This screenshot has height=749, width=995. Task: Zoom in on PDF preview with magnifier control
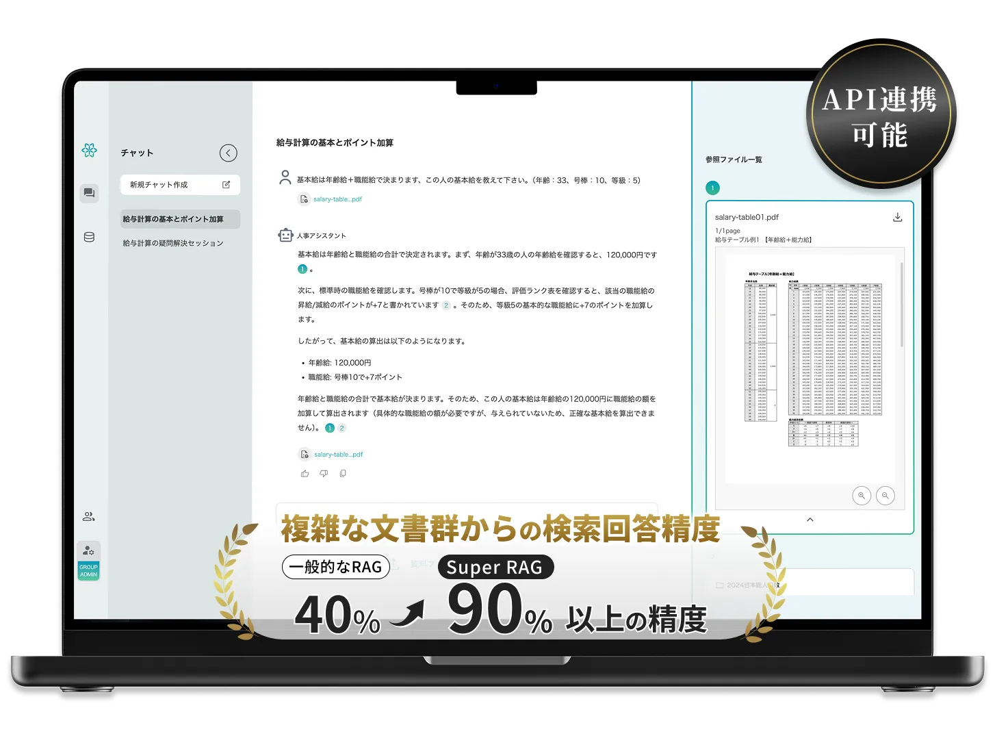click(862, 495)
